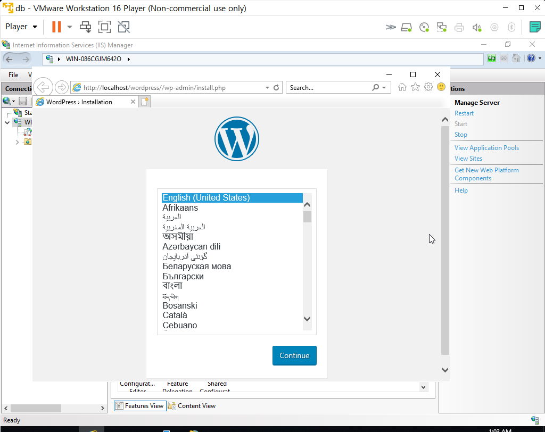Viewport: 545px width, 432px height.
Task: Pause the virtual machine in VMware toolbar
Action: [56, 27]
